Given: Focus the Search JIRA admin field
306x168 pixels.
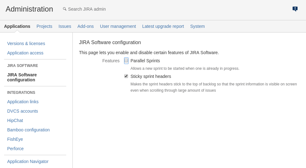Looking at the screenshot, I should [87, 9].
